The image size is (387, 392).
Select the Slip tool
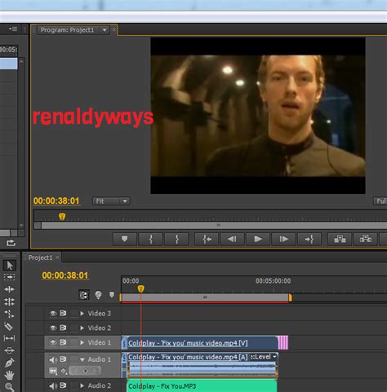[x=10, y=338]
